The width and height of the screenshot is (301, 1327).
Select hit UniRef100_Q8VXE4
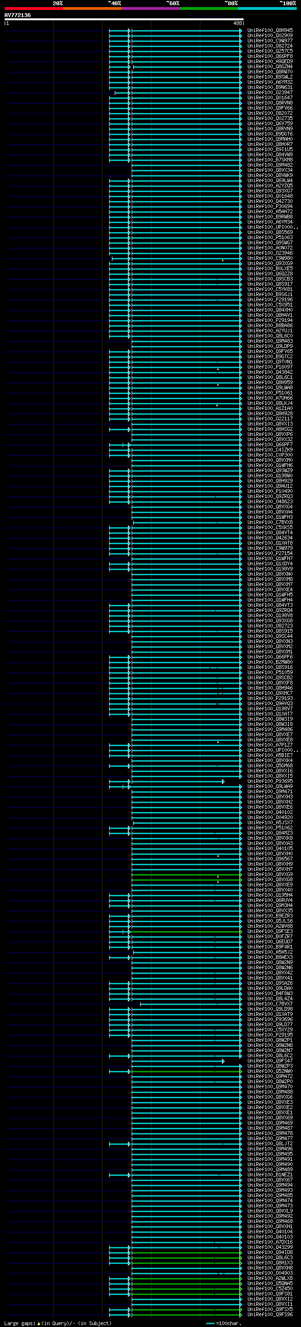click(270, 589)
